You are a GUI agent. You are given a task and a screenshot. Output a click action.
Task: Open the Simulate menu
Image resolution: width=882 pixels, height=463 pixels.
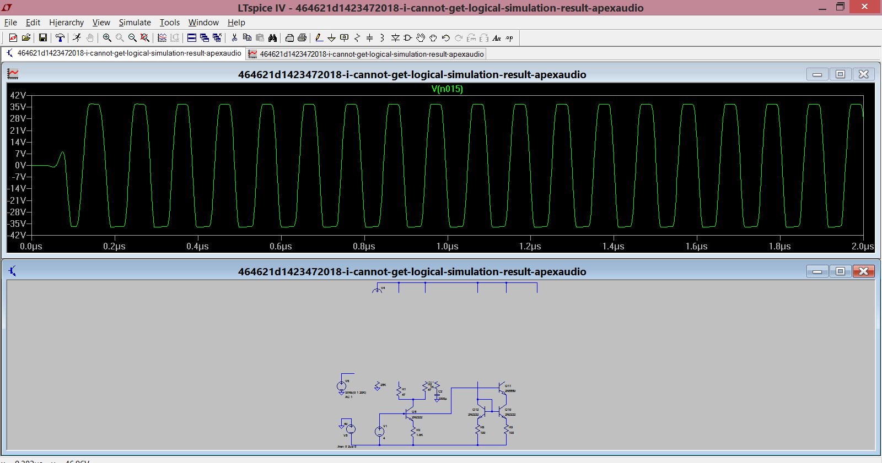pos(135,23)
